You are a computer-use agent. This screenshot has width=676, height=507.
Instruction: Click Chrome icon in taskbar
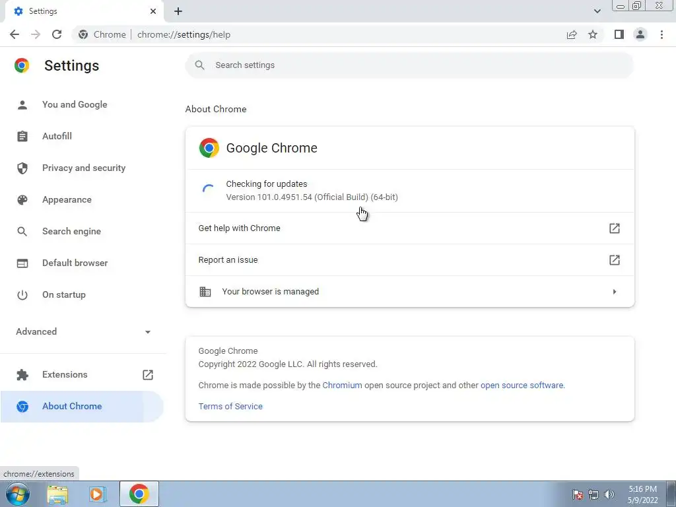pos(139,494)
